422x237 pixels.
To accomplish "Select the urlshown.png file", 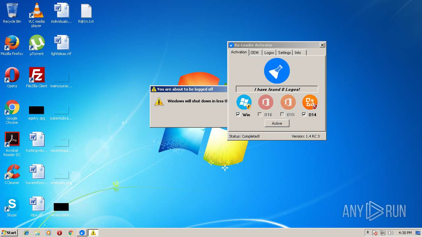I will coord(61,177).
